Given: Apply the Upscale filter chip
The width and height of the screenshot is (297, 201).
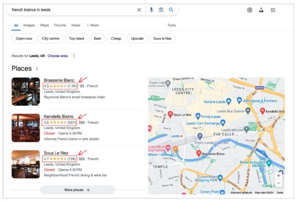Looking at the screenshot, I should 137,39.
